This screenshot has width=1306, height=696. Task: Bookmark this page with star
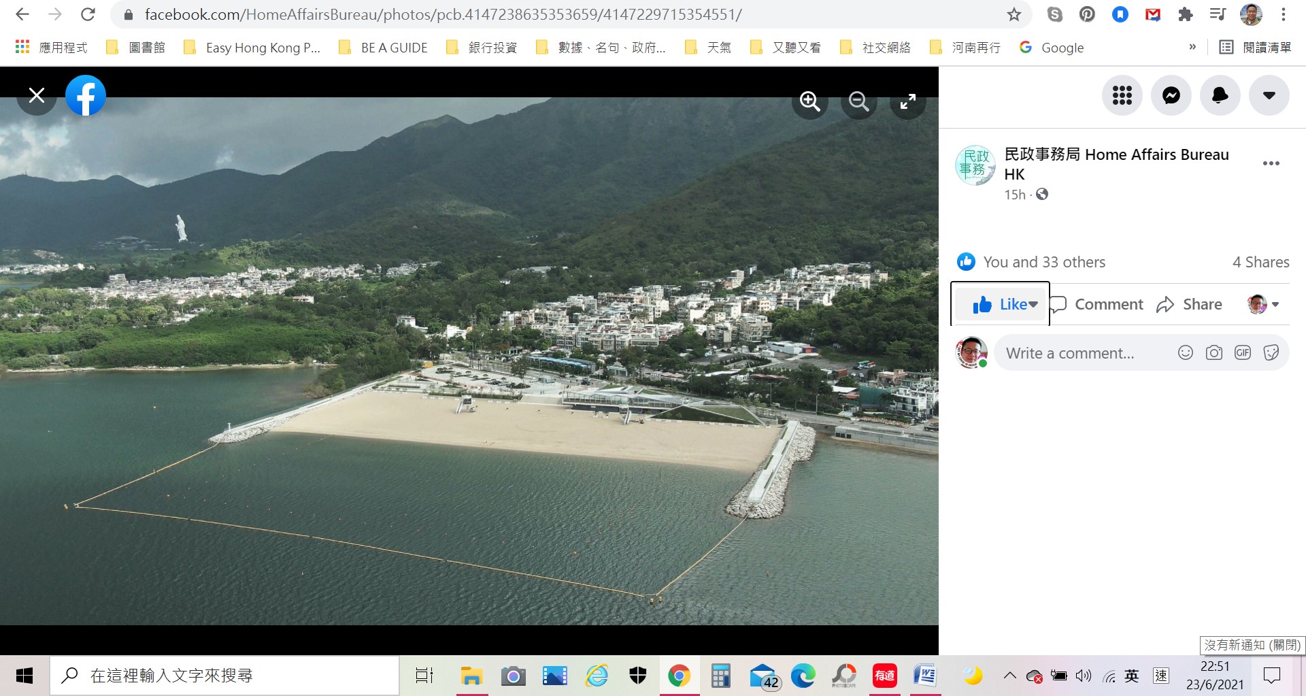coord(1014,14)
